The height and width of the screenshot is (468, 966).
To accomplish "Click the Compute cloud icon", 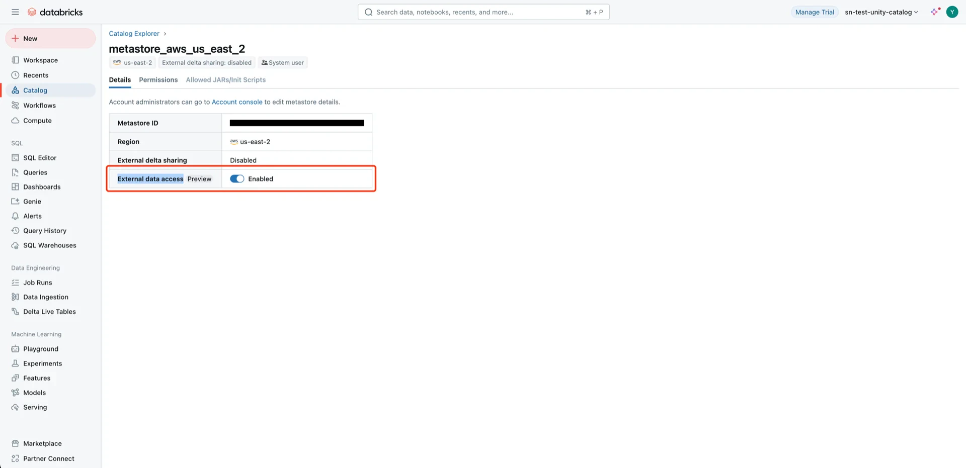I will pos(15,120).
